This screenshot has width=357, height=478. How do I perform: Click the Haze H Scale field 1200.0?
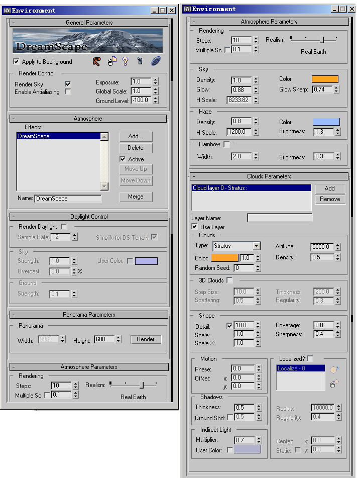[x=239, y=132]
